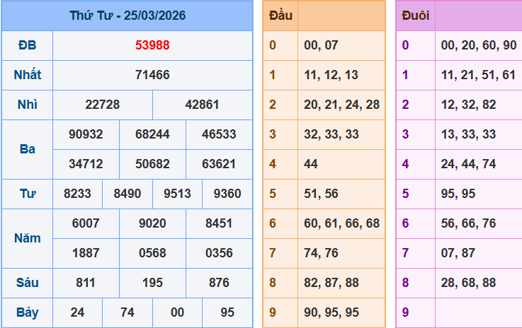This screenshot has width=522, height=328.
Task: Click the Nhì prize number 22728
Action: 103,105
